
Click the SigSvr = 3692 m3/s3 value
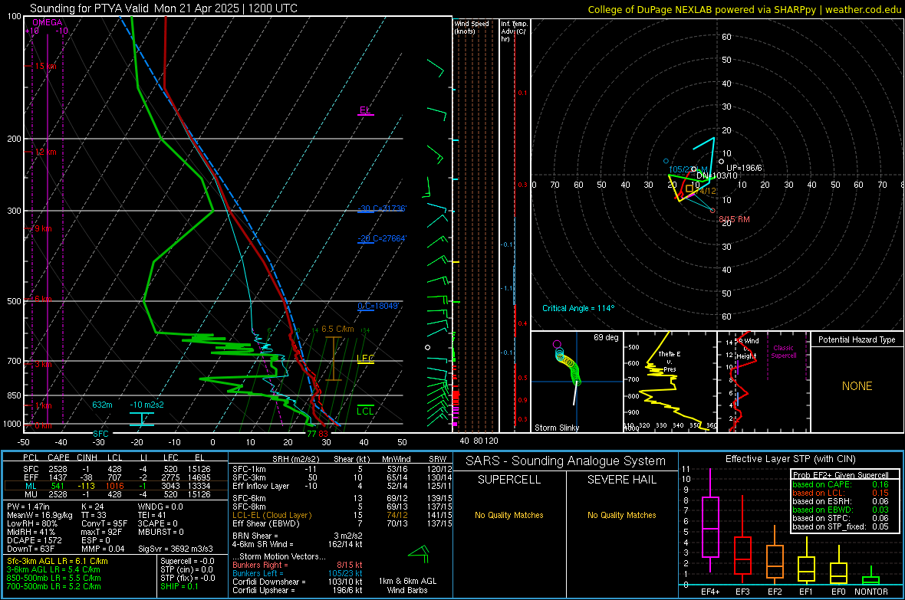[176, 549]
